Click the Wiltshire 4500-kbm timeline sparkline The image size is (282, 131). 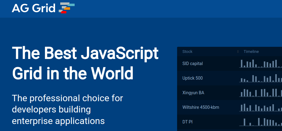261,107
